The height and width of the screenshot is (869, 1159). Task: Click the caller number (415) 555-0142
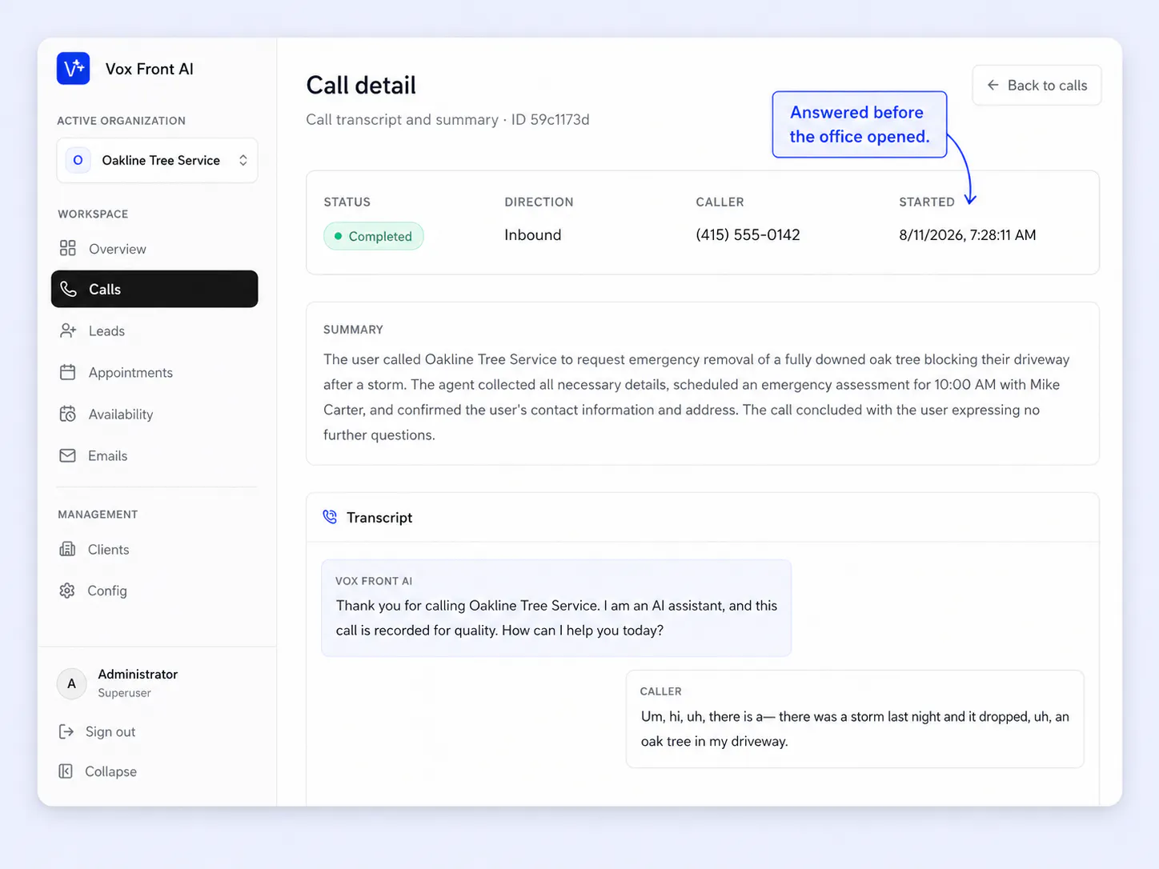coord(748,234)
